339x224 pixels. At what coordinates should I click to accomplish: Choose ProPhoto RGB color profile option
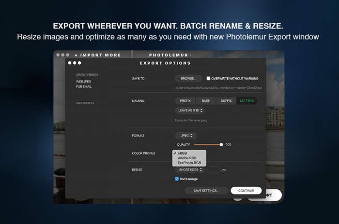pyautogui.click(x=189, y=163)
